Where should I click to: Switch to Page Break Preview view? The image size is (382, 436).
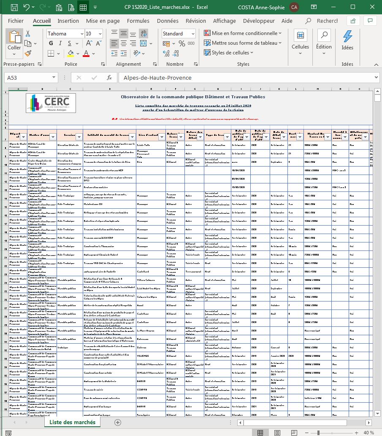click(x=294, y=433)
